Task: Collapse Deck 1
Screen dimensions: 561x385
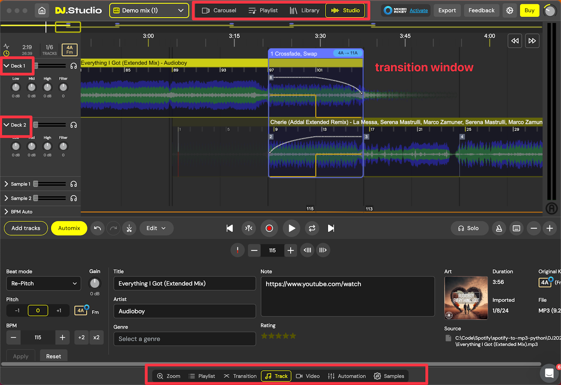Action: coord(6,66)
